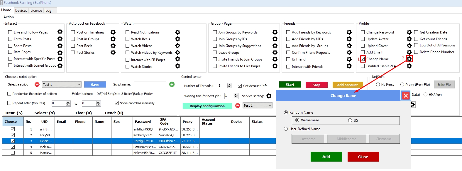Select Proxy (From File) radio option

pyautogui.click(x=402, y=84)
